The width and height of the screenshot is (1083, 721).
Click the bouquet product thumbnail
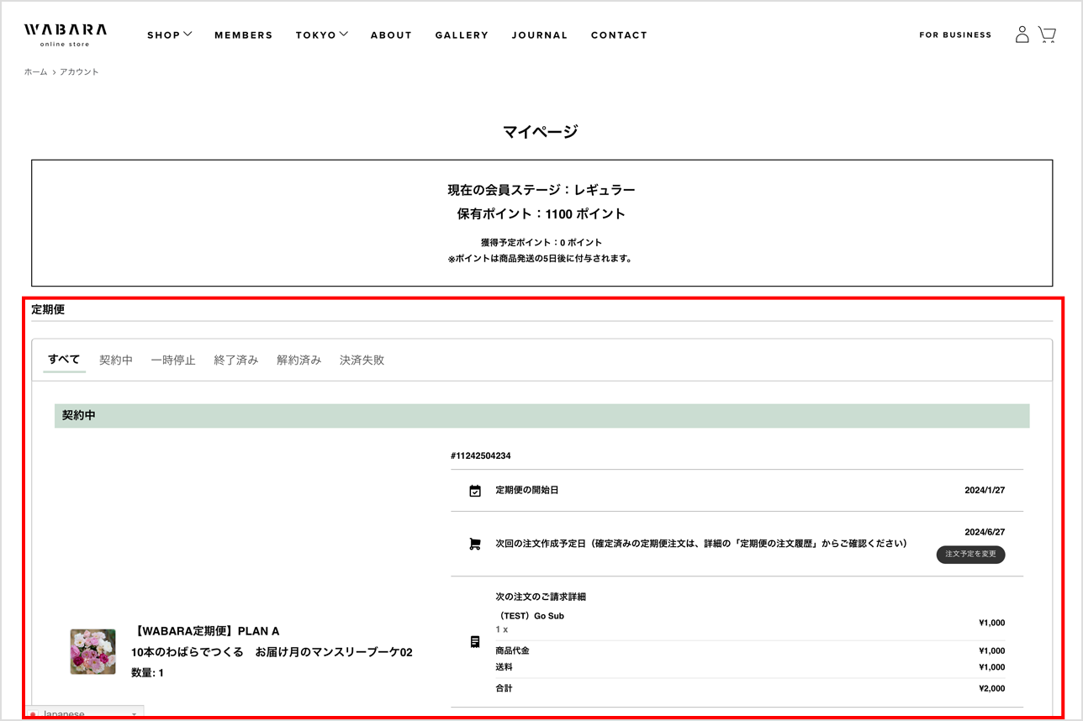tap(92, 651)
